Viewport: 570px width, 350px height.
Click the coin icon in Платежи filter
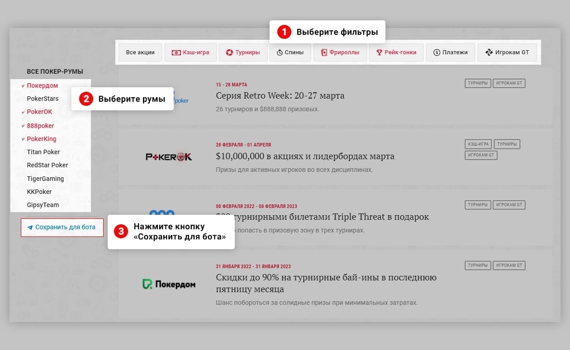pyautogui.click(x=437, y=52)
